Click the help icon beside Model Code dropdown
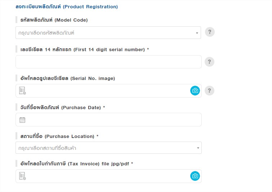The height and width of the screenshot is (192, 272). 210,32
